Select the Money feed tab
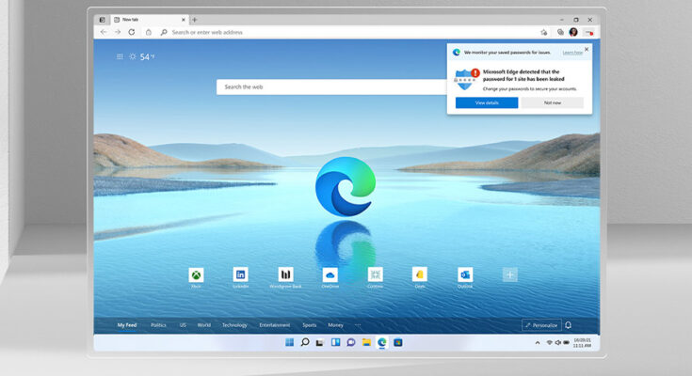692x376 pixels. 335,325
